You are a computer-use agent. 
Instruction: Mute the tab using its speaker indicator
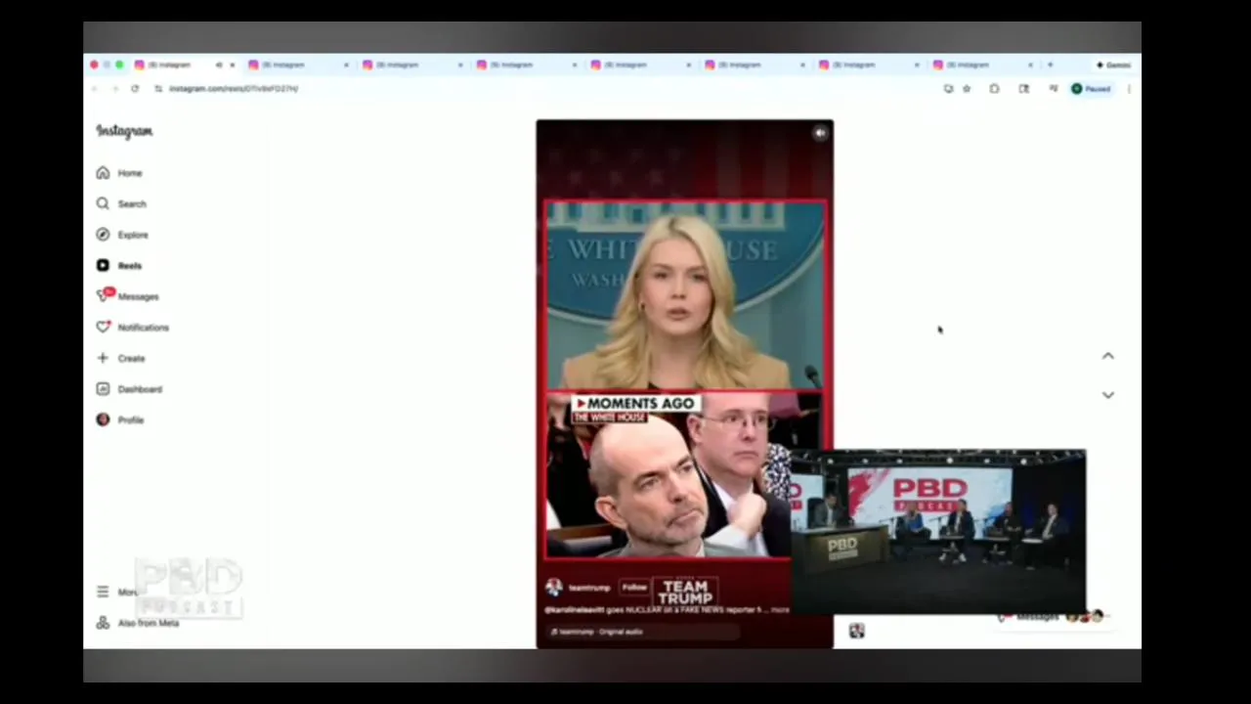point(219,65)
